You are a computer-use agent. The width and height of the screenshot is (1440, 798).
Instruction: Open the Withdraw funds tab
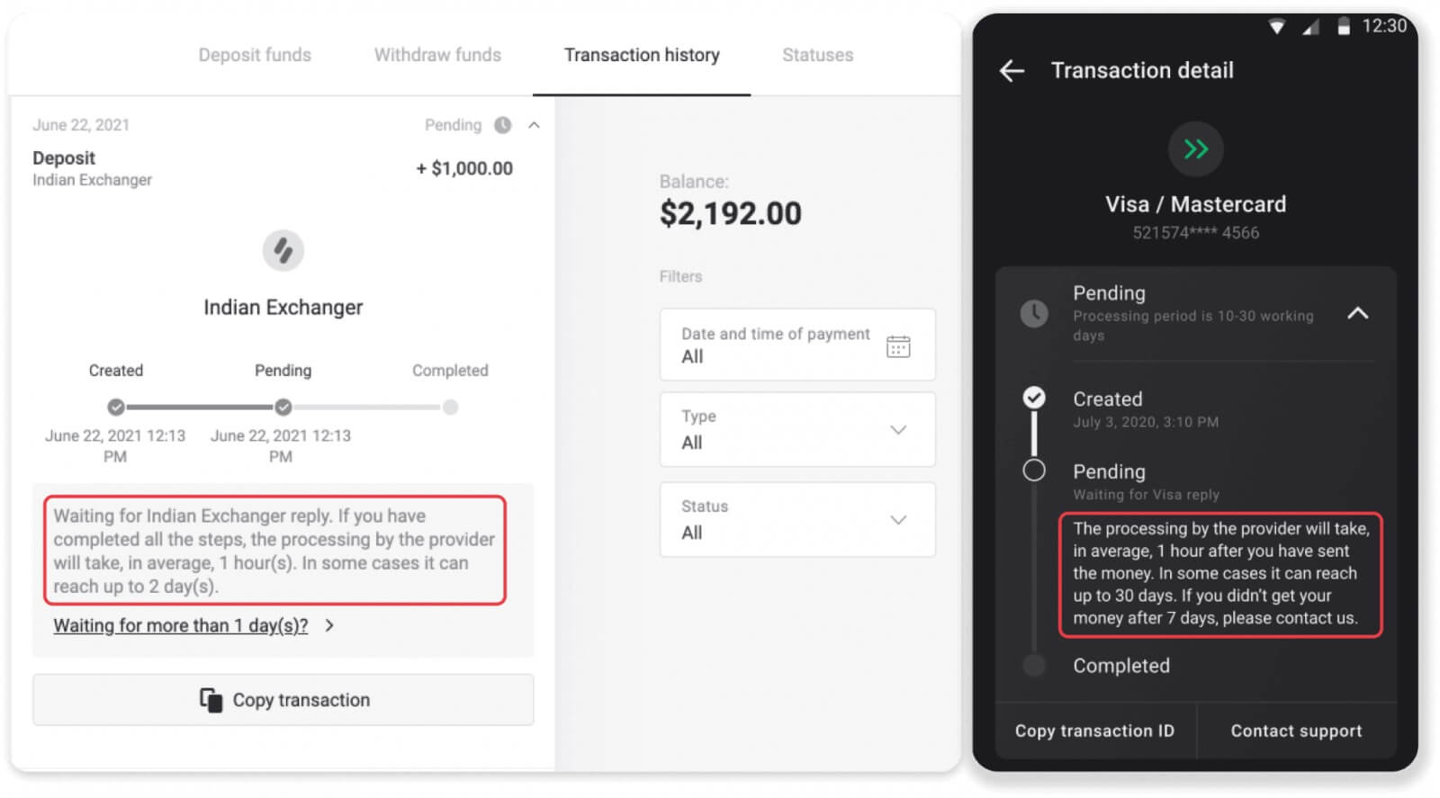tap(436, 55)
